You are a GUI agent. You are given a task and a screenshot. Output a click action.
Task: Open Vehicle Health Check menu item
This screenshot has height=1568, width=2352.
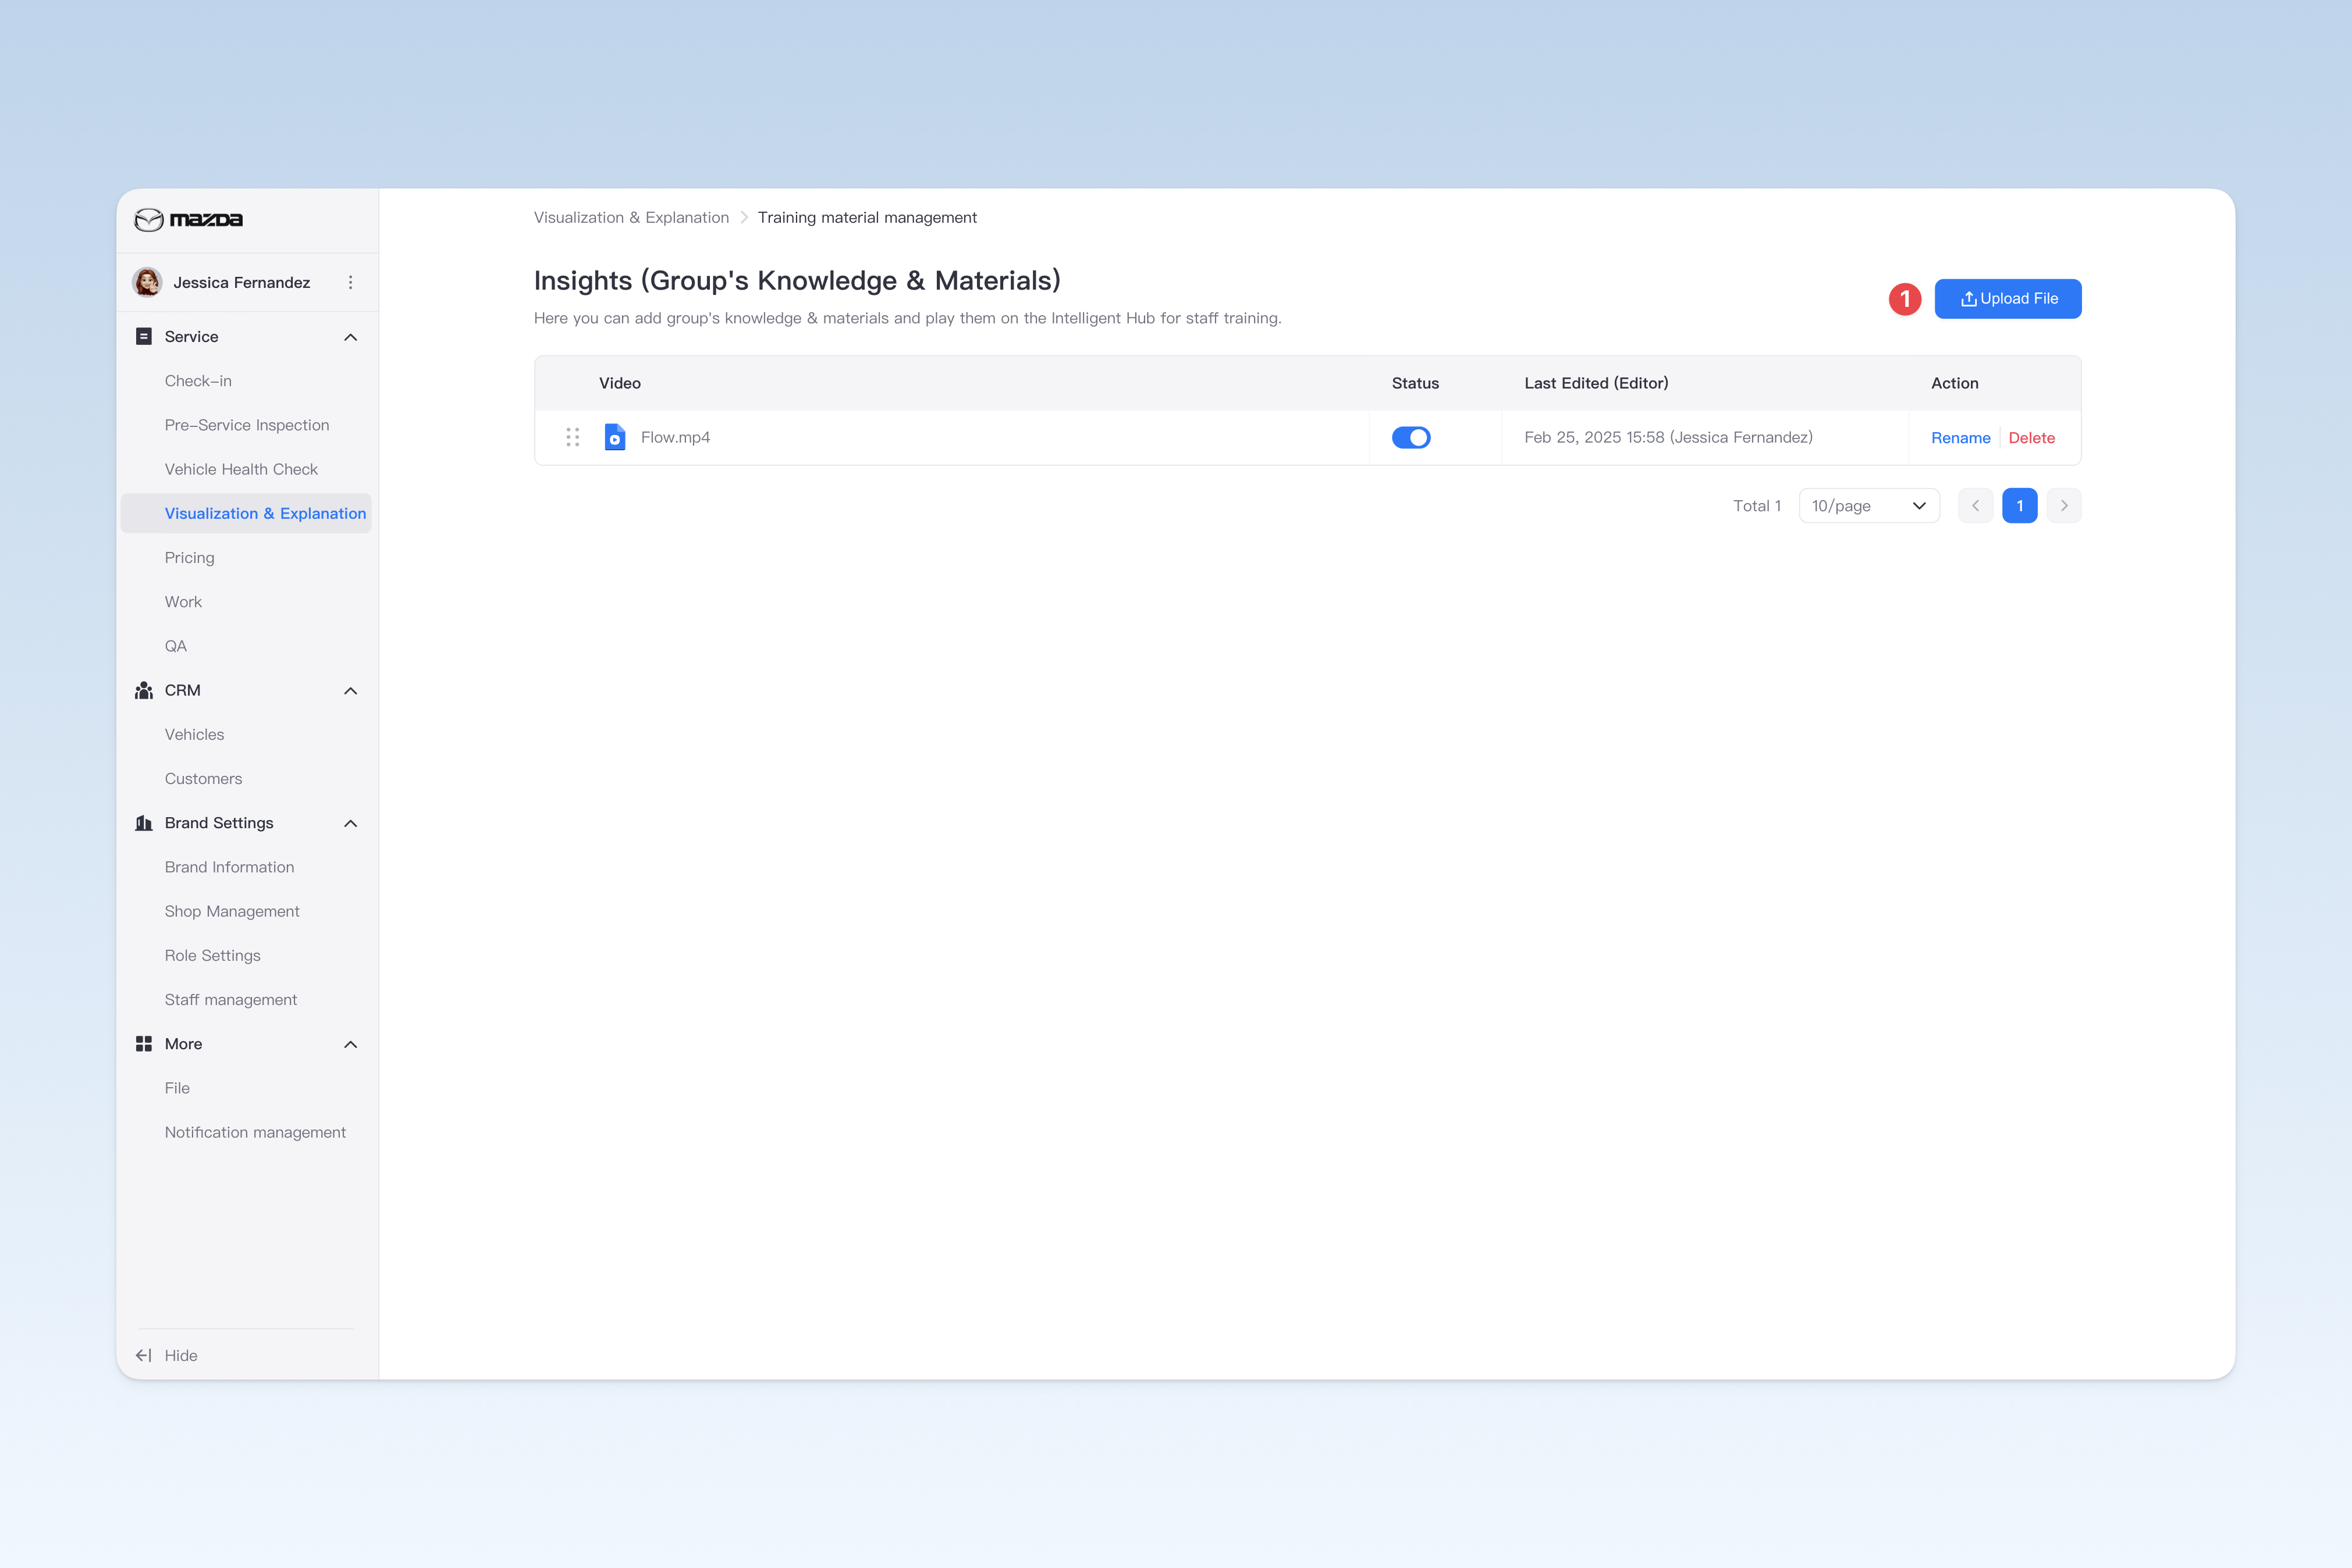[x=241, y=470]
